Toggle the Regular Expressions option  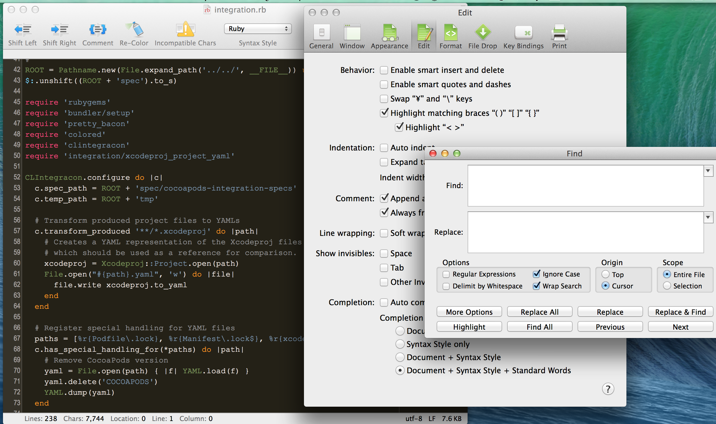[x=446, y=274]
